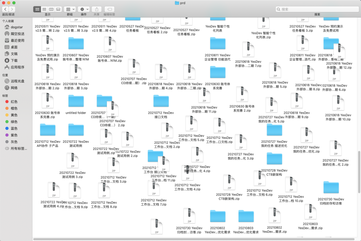The width and height of the screenshot is (361, 241).
Task: Select zip 20210712 YesDev 工作台…文档 7.zip
Action: pos(153,188)
